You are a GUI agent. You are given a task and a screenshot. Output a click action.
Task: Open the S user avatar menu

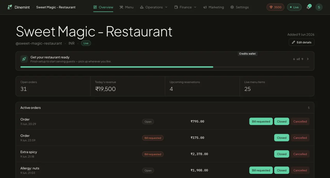pyautogui.click(x=319, y=7)
